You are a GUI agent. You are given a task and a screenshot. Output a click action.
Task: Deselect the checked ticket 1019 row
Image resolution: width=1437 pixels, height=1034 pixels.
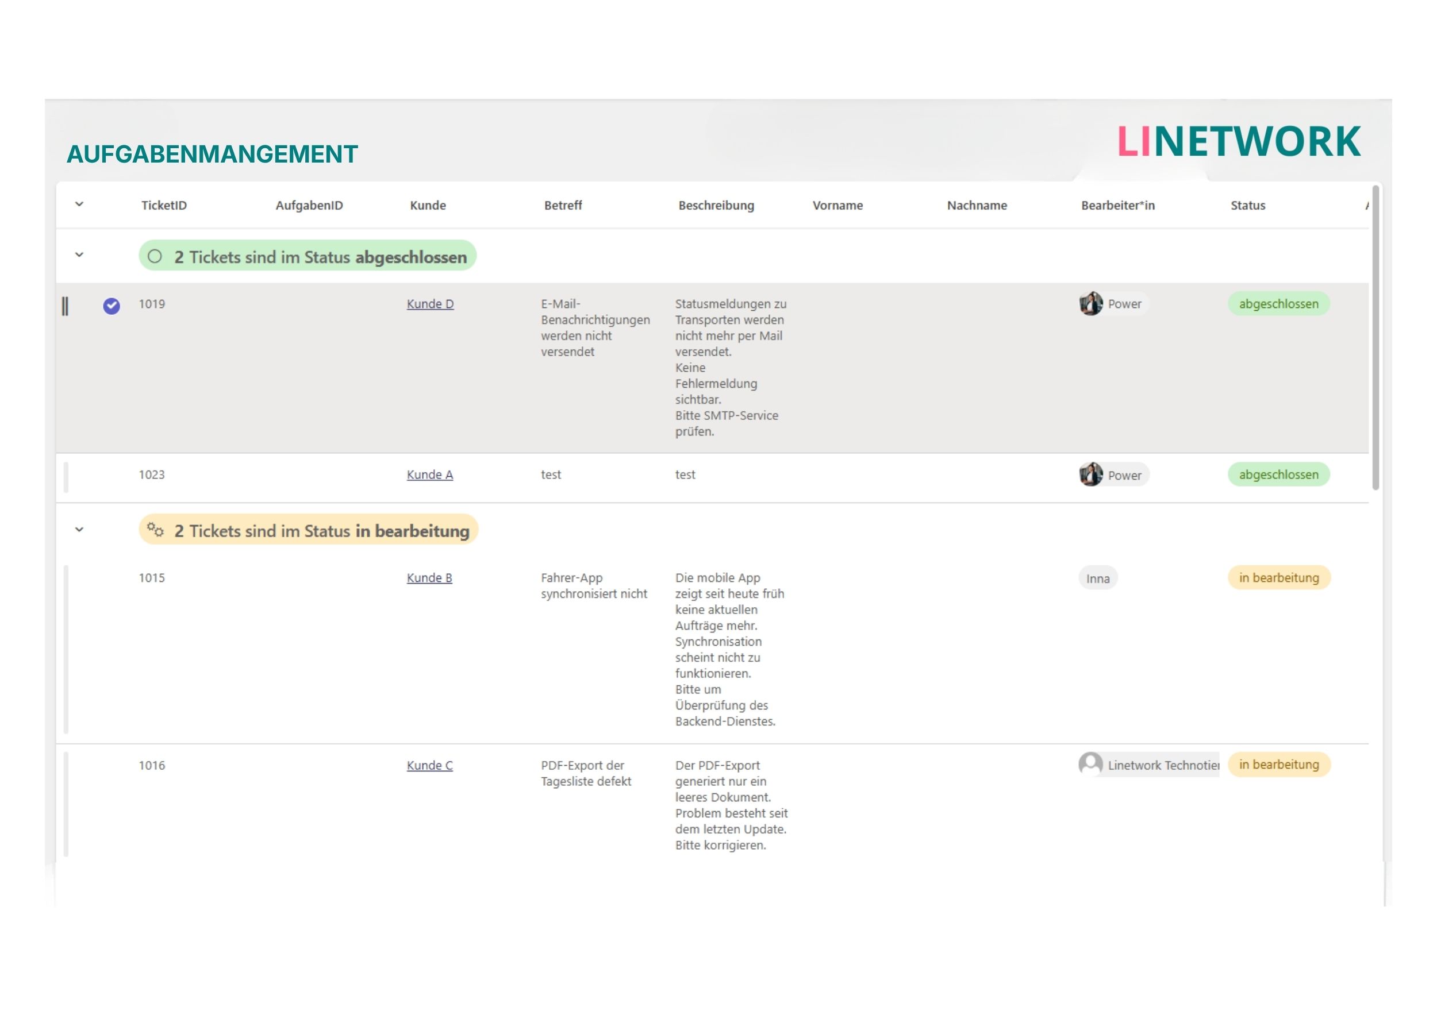[x=112, y=306]
